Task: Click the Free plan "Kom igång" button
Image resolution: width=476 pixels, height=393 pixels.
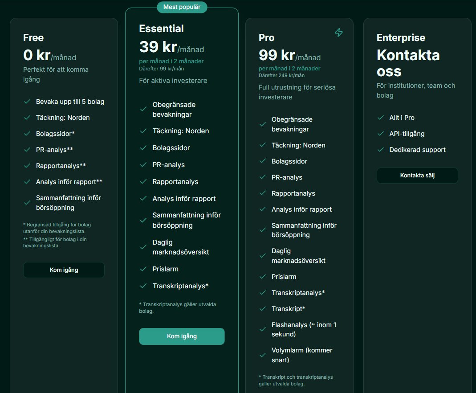Action: click(64, 270)
